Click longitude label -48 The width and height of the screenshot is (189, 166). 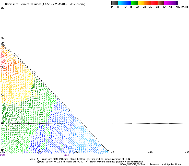pos(150,152)
